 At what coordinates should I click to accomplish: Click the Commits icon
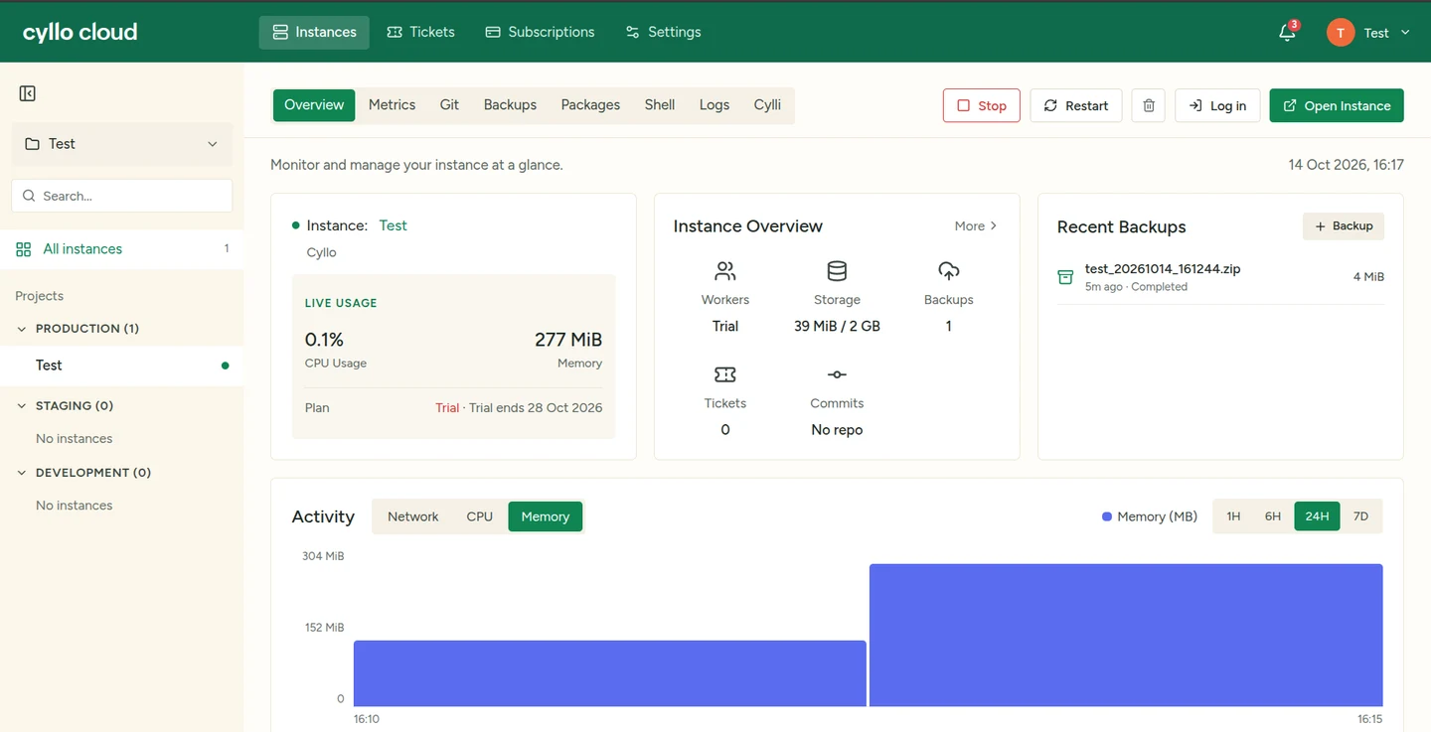(x=837, y=374)
